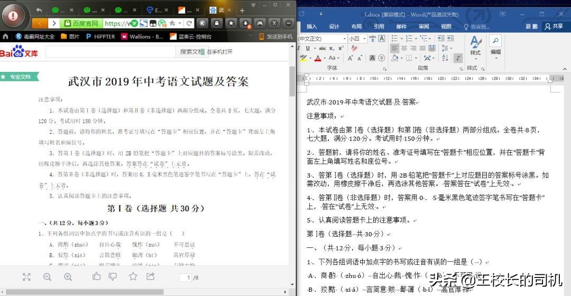
Task: Toggle strikethrough formatting in Word
Action: 323,48
